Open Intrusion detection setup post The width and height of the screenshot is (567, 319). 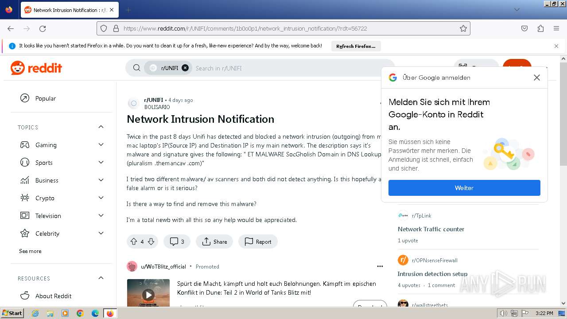(432, 274)
